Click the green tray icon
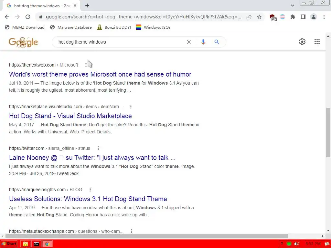The image size is (331, 248). point(289,244)
